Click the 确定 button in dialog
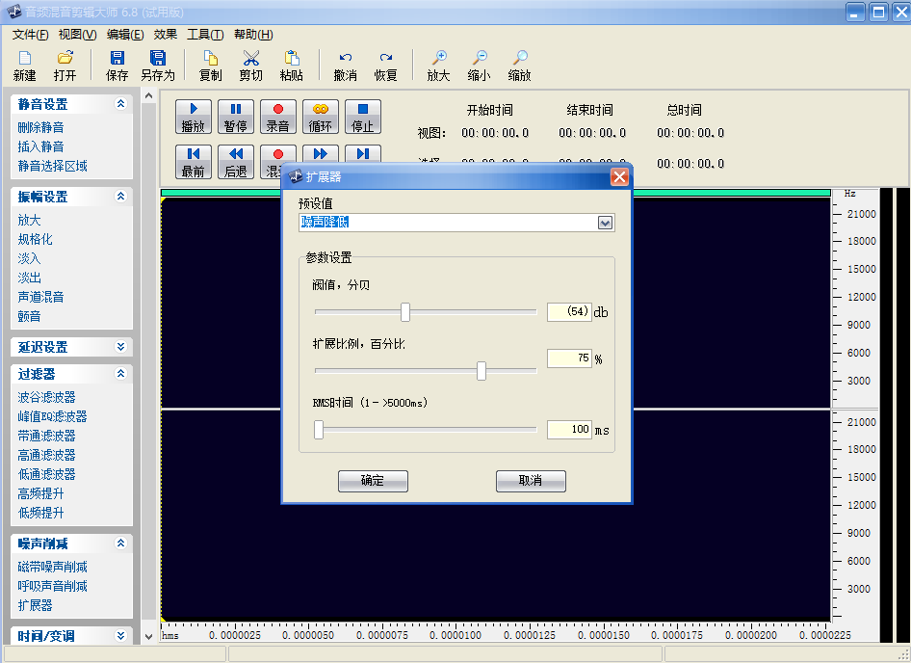Screen dimensions: 911x663 [373, 481]
